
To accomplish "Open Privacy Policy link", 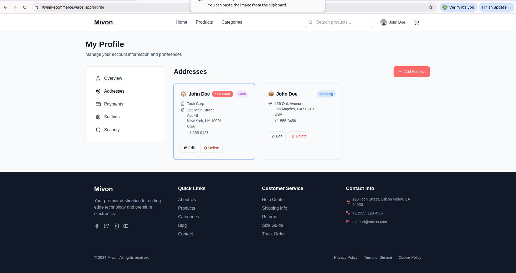I will click(x=346, y=257).
